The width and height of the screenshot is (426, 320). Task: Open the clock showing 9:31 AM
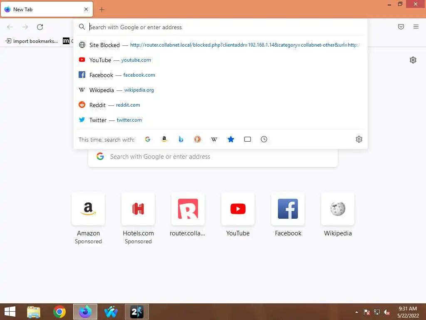[408, 312]
